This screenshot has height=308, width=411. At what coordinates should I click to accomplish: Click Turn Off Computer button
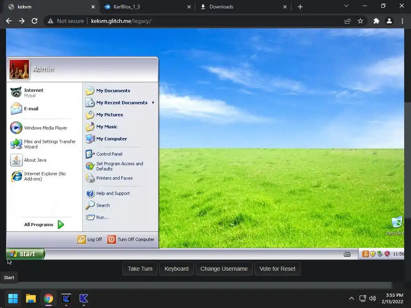click(131, 239)
